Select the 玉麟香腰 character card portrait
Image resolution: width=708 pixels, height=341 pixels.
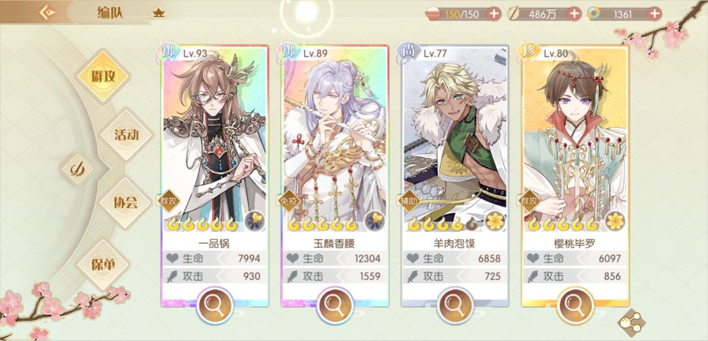[335, 138]
